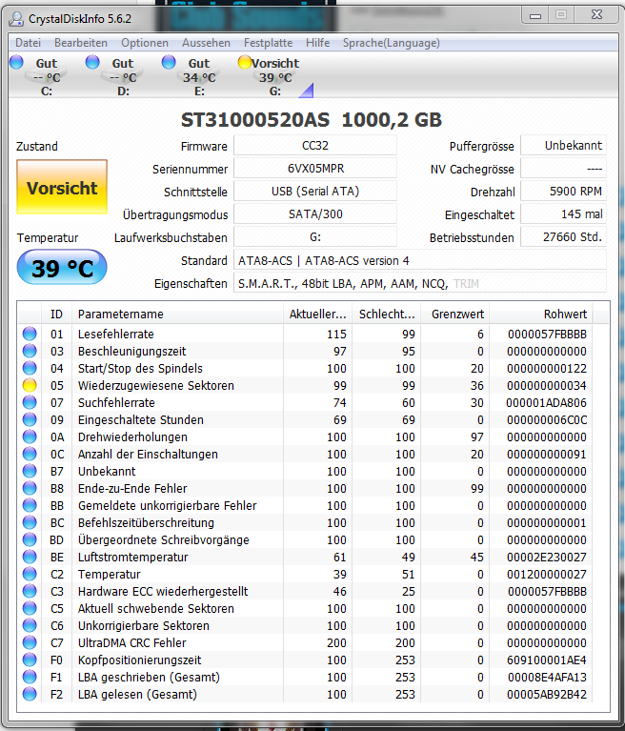625x731 pixels.
Task: Click the blue status icon for Lesefehlerrate
Action: 30,334
